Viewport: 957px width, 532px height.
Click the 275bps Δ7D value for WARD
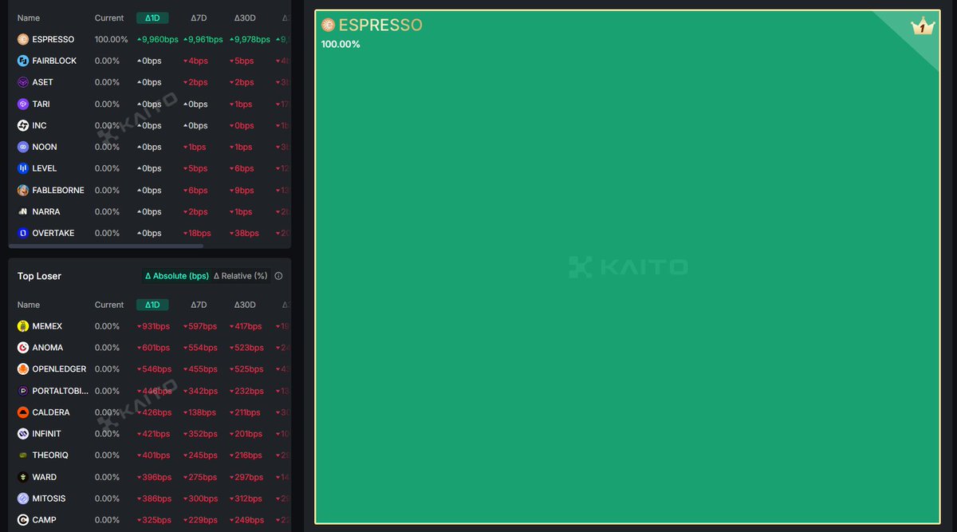coord(200,477)
